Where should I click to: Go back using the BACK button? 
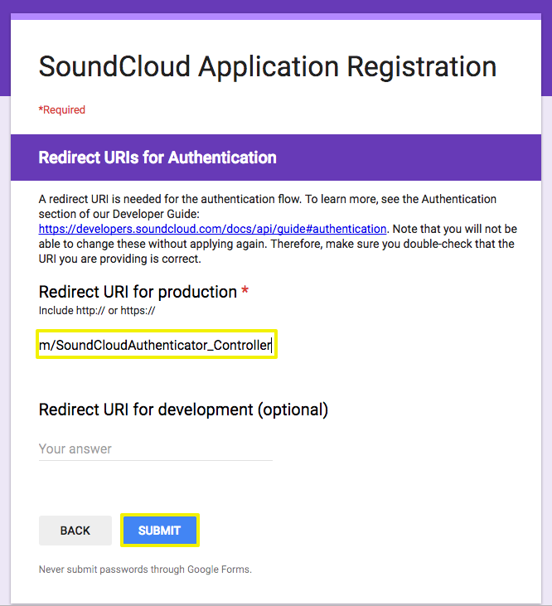pyautogui.click(x=75, y=531)
